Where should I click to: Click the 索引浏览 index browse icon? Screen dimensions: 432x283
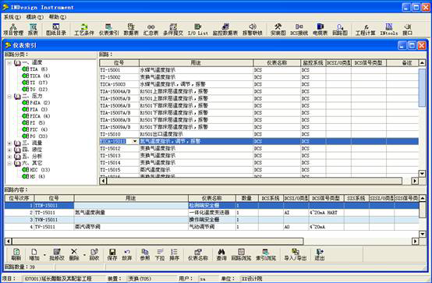click(x=266, y=254)
